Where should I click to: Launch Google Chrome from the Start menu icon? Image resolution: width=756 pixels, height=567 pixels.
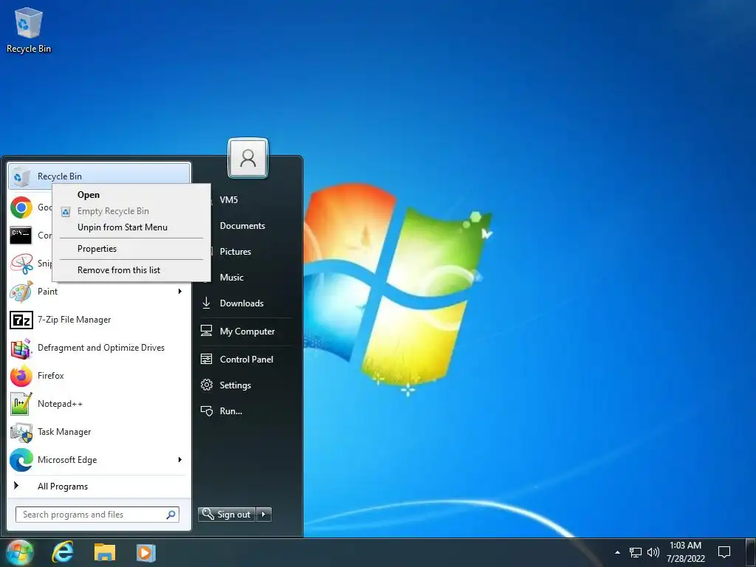pyautogui.click(x=21, y=207)
